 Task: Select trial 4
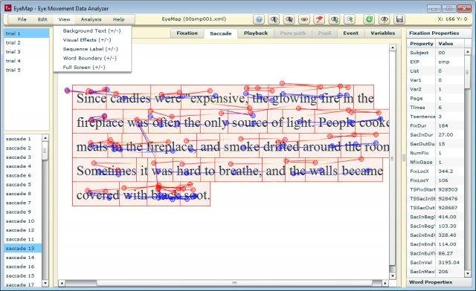pos(27,61)
